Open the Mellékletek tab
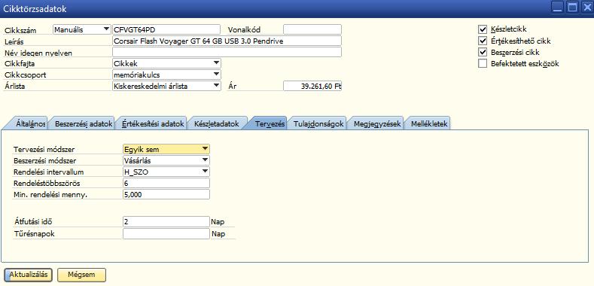Image resolution: width=594 pixels, height=286 pixels. [x=430, y=123]
